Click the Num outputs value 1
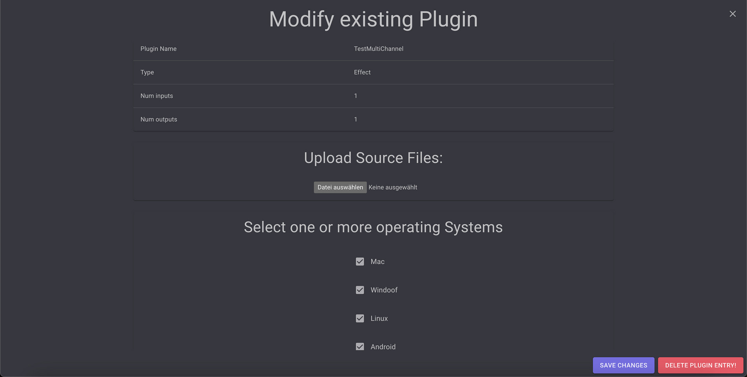This screenshot has width=747, height=377. (355, 119)
